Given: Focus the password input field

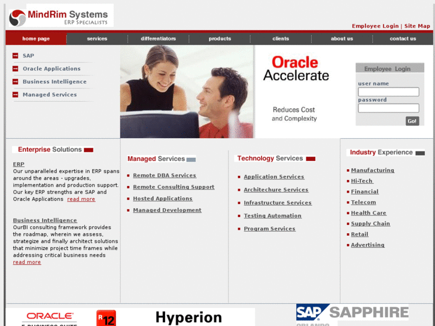Looking at the screenshot, I should (388, 108).
